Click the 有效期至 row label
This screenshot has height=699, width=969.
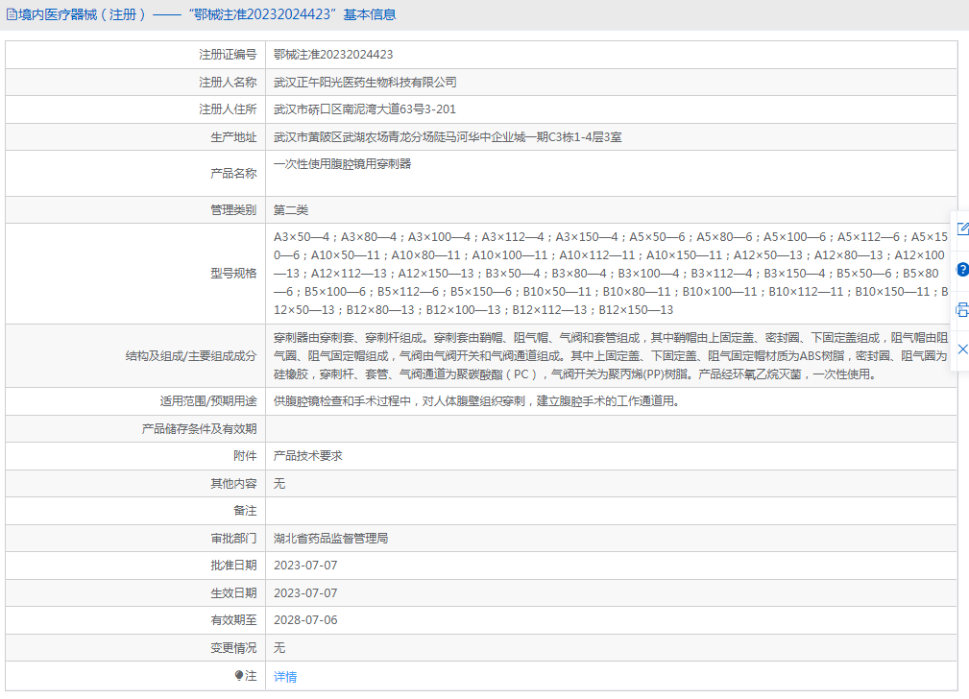[x=233, y=620]
